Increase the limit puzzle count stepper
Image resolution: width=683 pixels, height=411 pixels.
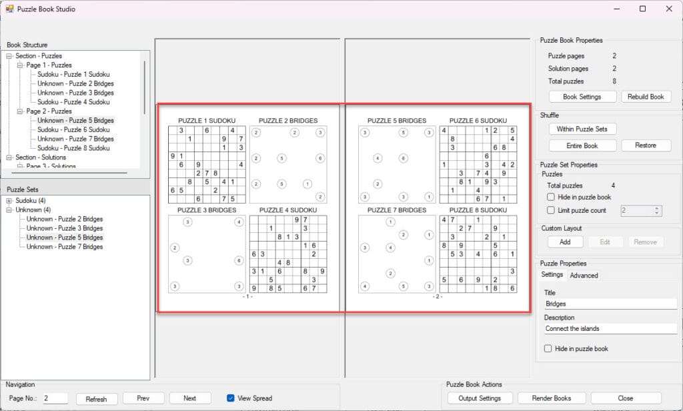coord(657,208)
